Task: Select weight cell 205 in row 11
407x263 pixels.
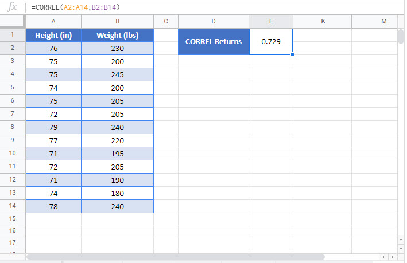Action: 117,167
